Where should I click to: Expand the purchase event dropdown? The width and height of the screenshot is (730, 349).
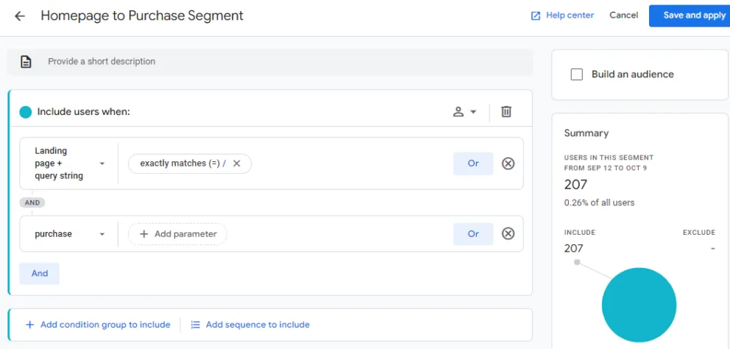[x=102, y=234]
